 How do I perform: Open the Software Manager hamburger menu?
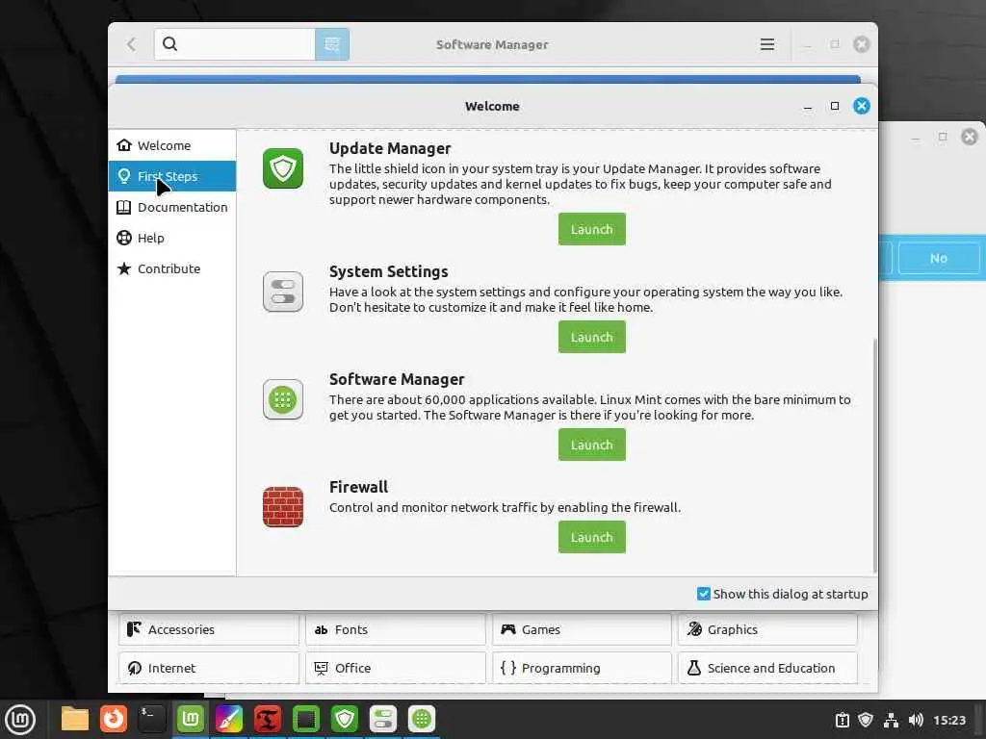[767, 44]
